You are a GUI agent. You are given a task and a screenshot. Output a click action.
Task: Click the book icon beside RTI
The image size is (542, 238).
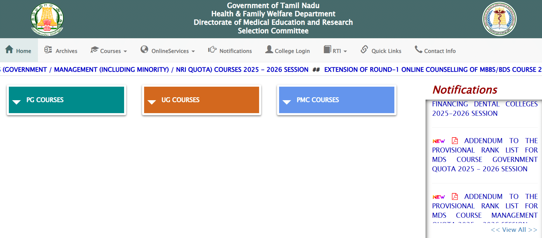pyautogui.click(x=327, y=49)
